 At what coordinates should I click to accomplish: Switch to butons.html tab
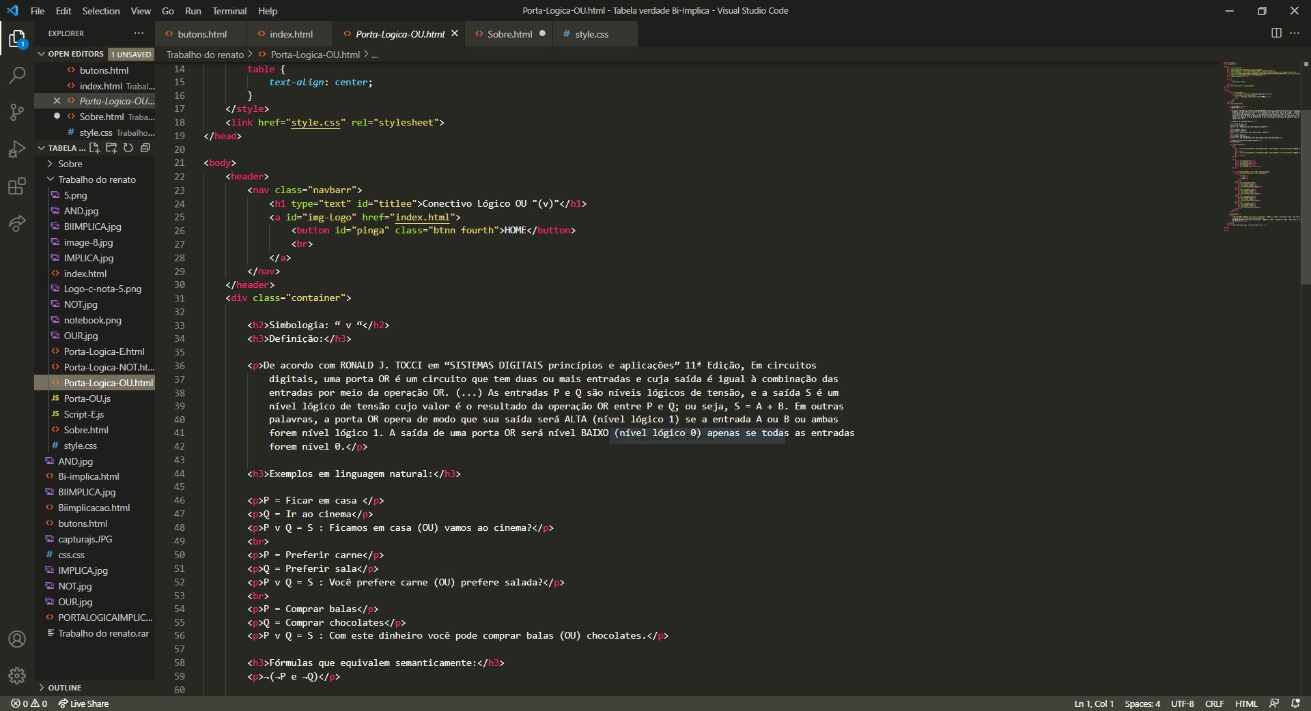pos(201,33)
